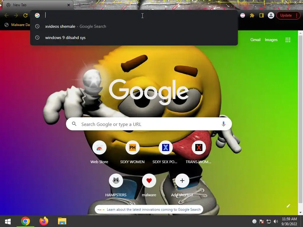
Task: Open the Malware bookmark
Action: click(x=17, y=25)
